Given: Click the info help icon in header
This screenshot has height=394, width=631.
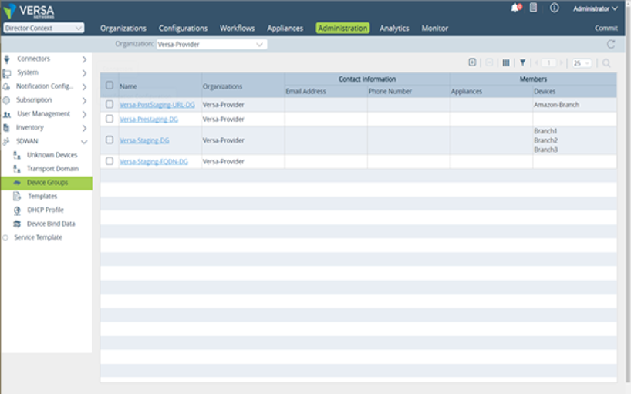Looking at the screenshot, I should point(554,8).
